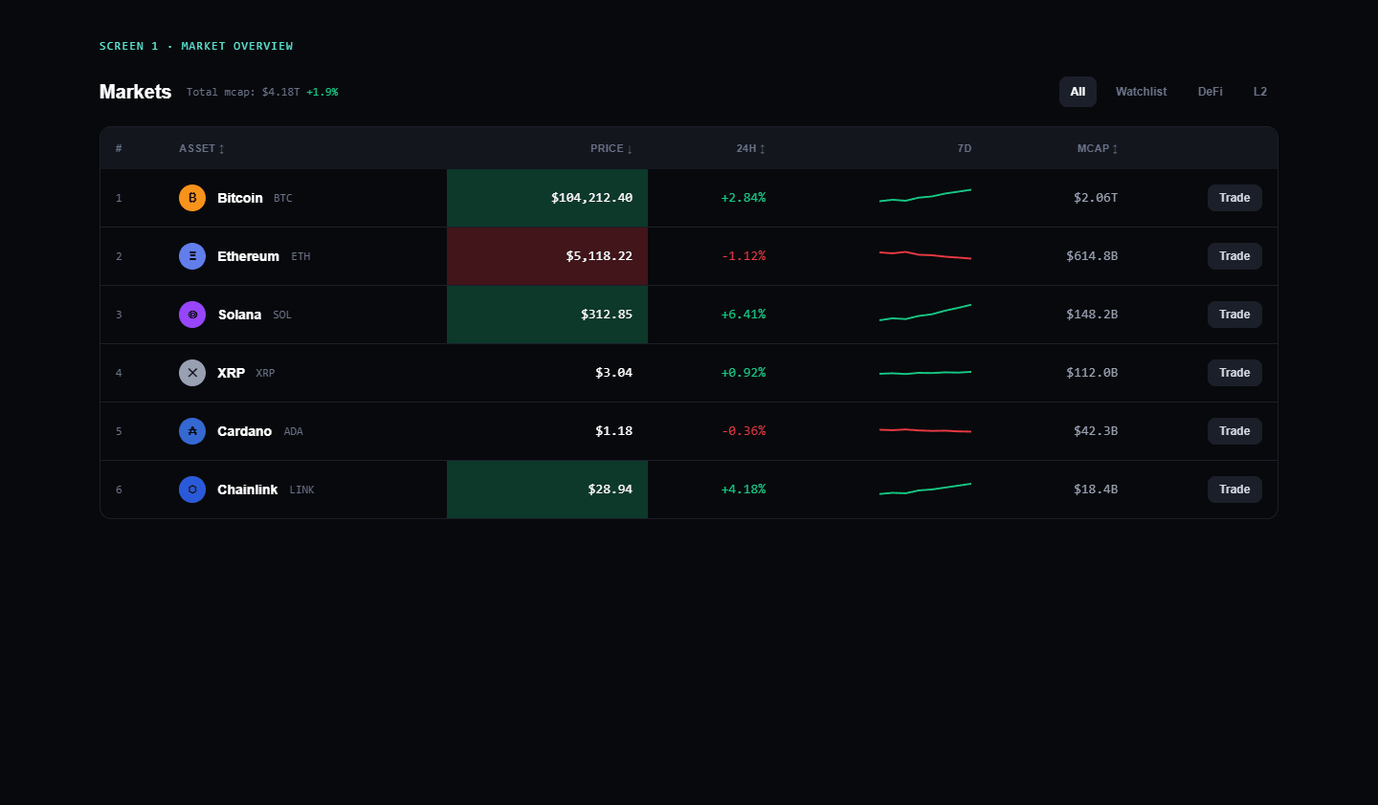1378x805 pixels.
Task: Click the $112.0B market cap value
Action: (x=1092, y=373)
